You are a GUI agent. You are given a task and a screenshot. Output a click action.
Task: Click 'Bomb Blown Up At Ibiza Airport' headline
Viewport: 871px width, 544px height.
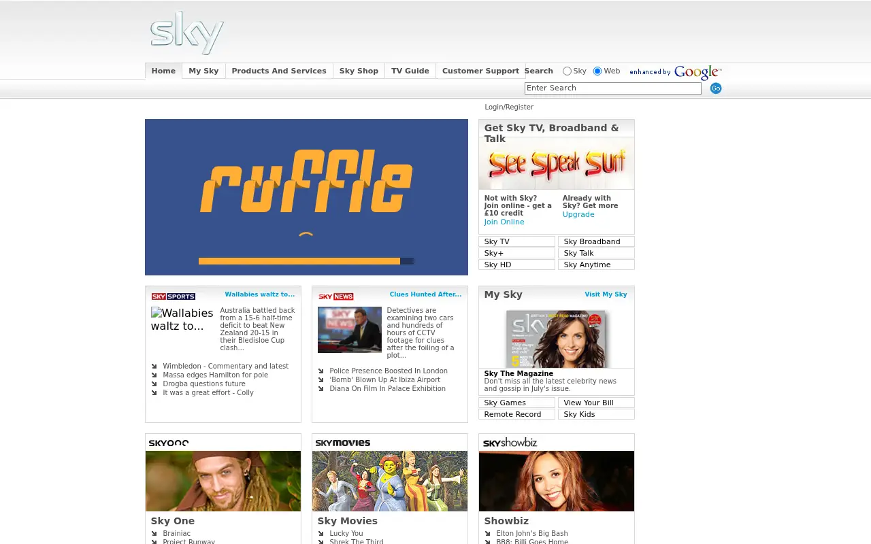[x=385, y=380]
